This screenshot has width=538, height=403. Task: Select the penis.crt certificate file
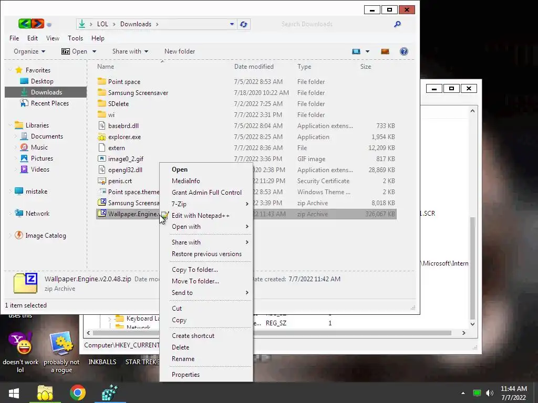(x=120, y=181)
